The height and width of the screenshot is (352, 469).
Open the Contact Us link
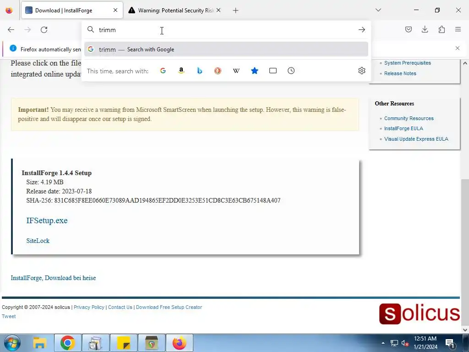pyautogui.click(x=120, y=307)
